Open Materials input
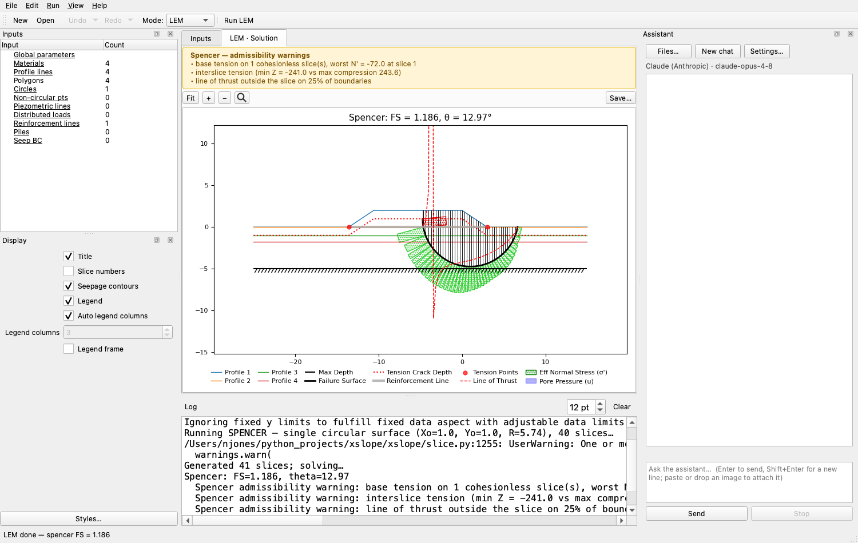The image size is (858, 543). tap(29, 63)
